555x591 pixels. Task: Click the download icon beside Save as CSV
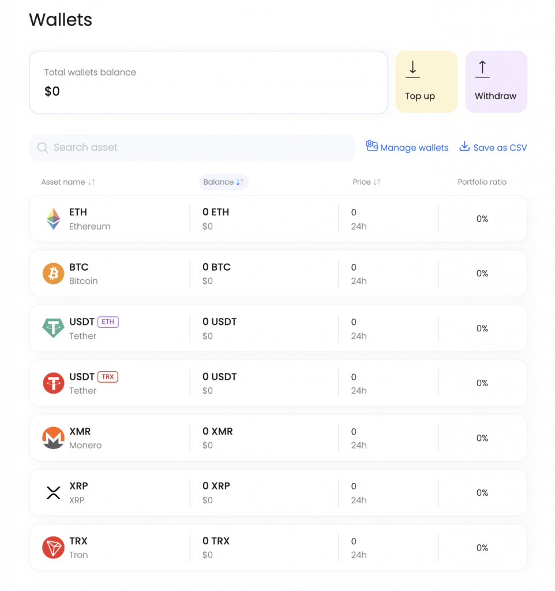tap(463, 147)
